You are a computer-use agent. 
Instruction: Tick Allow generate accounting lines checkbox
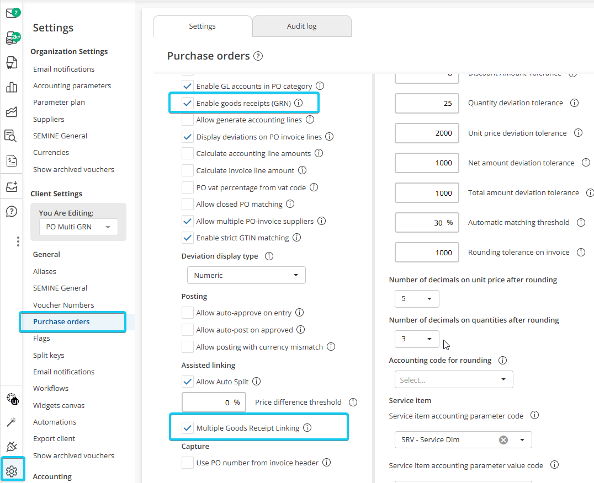[x=188, y=120]
